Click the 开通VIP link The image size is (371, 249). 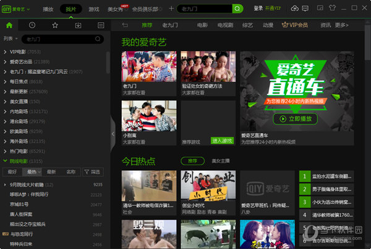coord(273,8)
